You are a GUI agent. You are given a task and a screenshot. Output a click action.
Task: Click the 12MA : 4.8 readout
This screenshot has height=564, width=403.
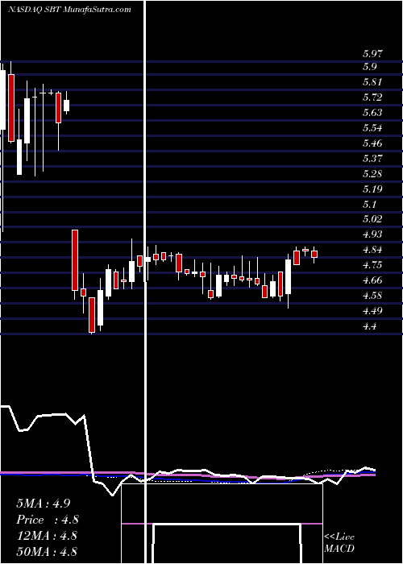click(47, 536)
